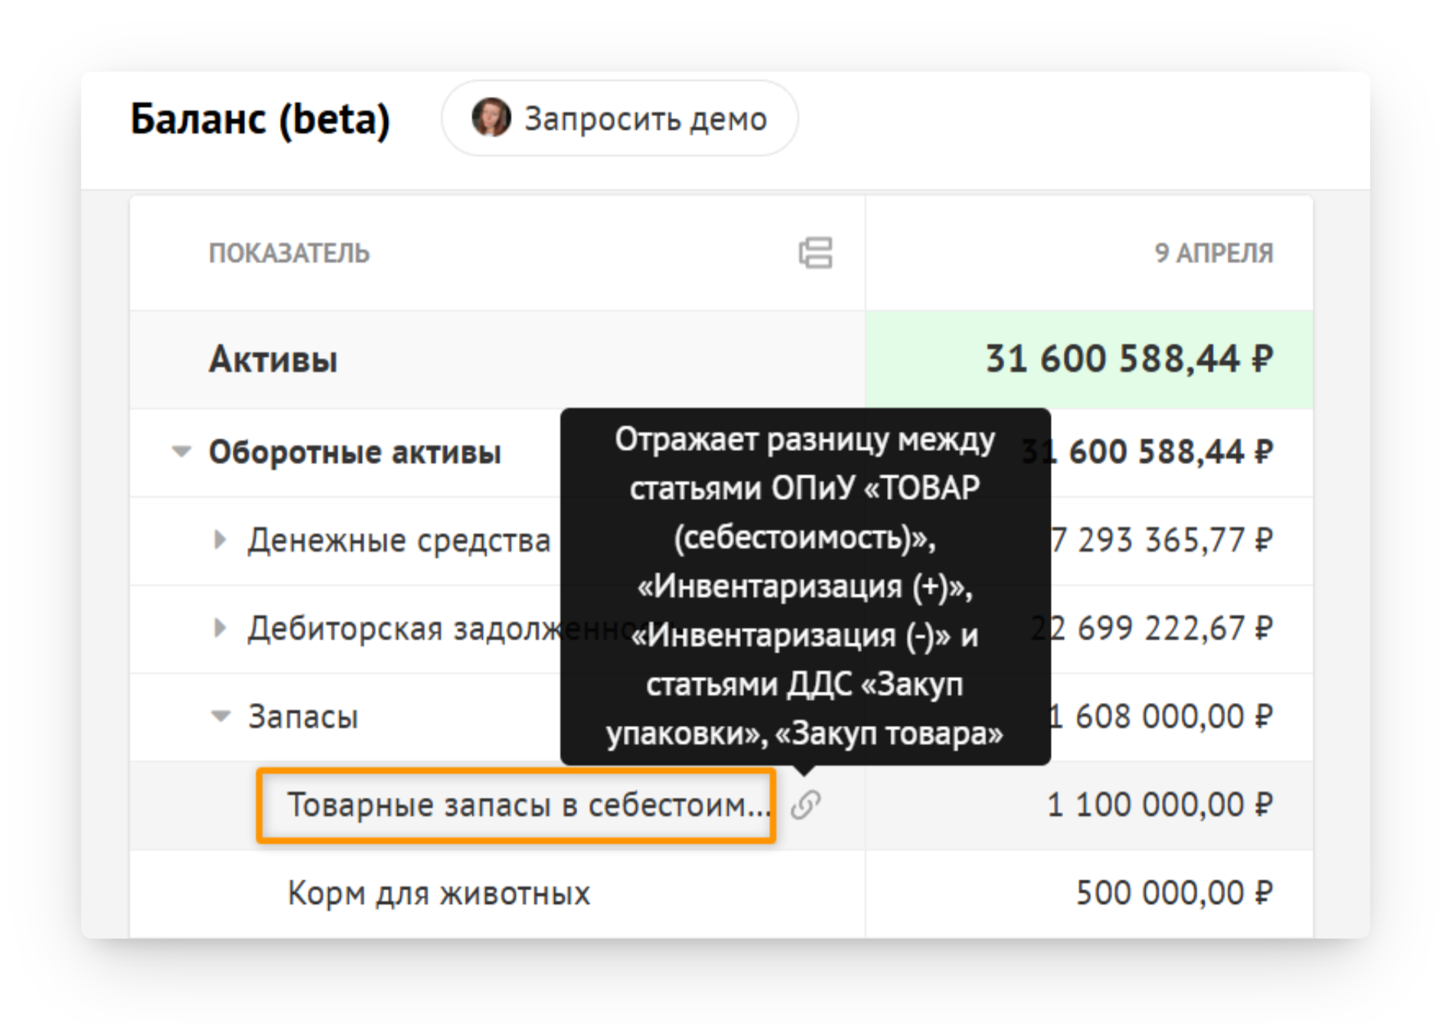Collapse the Оборотные активы section
1445x1024 pixels.
(x=181, y=451)
